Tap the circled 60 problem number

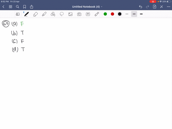click(x=6, y=24)
